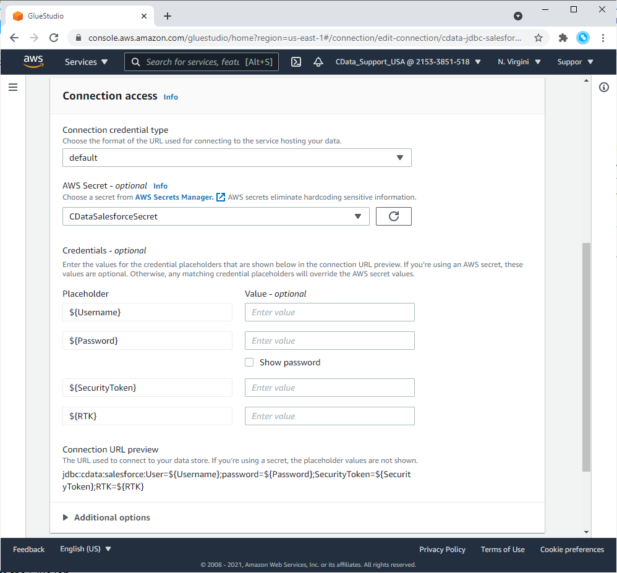The width and height of the screenshot is (617, 573).
Task: Open the browser extensions puzzle icon
Action: (x=563, y=38)
